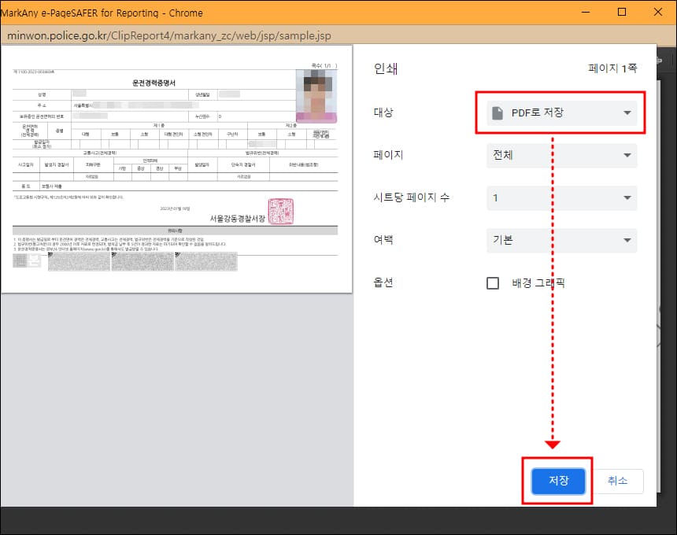Expand the 페이지 page range dropdown
677x535 pixels.
point(561,155)
